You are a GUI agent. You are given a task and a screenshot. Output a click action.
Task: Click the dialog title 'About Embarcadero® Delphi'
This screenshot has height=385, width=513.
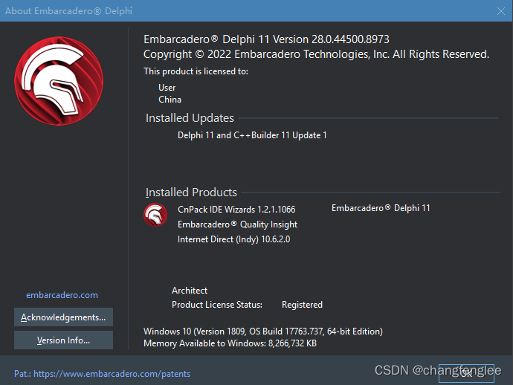68,11
